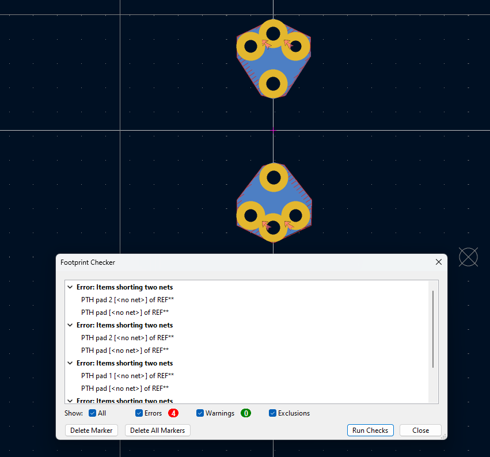This screenshot has height=457, width=490.
Task: Click the magenta origin cross between the footprints
Action: coord(273,130)
